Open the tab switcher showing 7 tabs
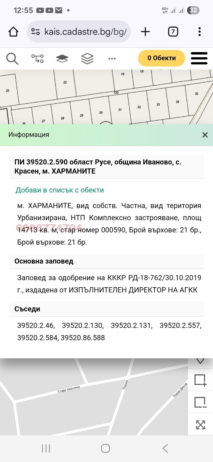Image resolution: width=213 pixels, height=462 pixels. tap(173, 32)
